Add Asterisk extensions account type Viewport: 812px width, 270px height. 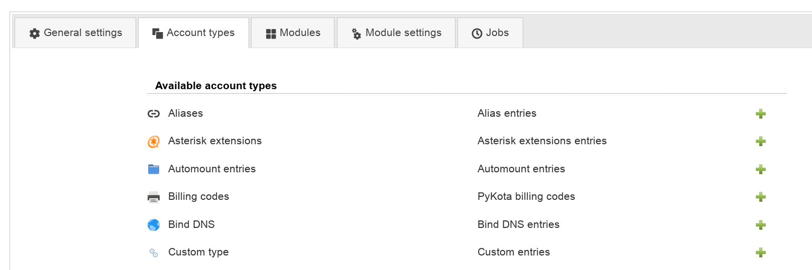760,141
